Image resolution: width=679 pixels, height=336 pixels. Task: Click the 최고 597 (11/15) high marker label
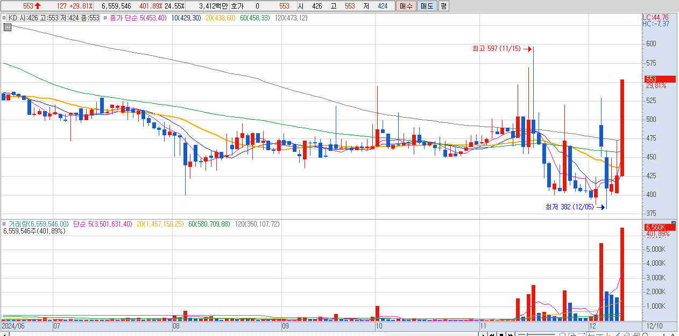coord(496,49)
